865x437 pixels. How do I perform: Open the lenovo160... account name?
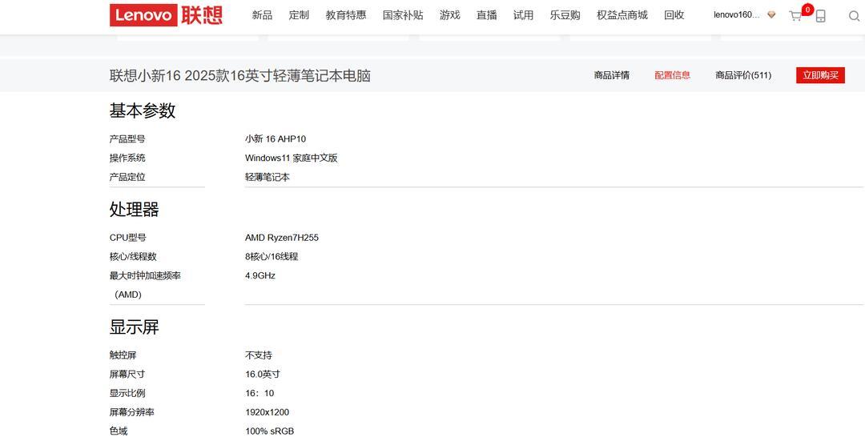(737, 15)
